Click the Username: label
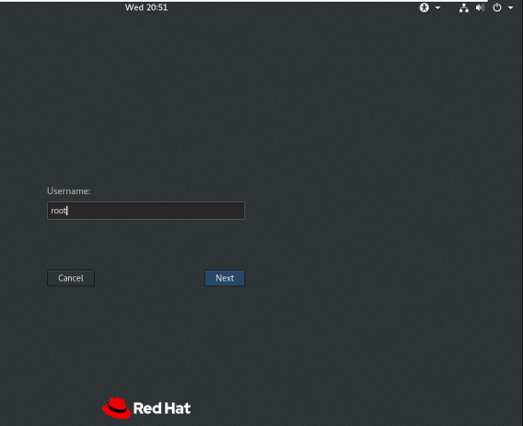The height and width of the screenshot is (426, 523). (x=69, y=191)
